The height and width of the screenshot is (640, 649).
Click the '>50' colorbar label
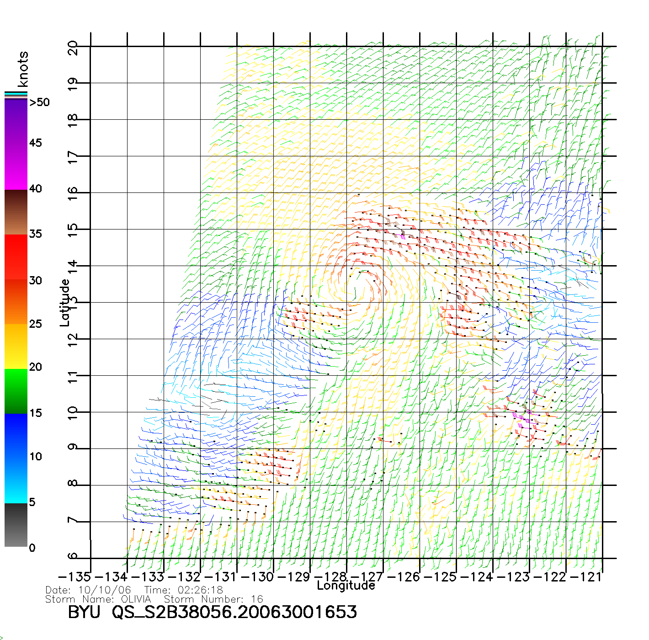point(39,102)
